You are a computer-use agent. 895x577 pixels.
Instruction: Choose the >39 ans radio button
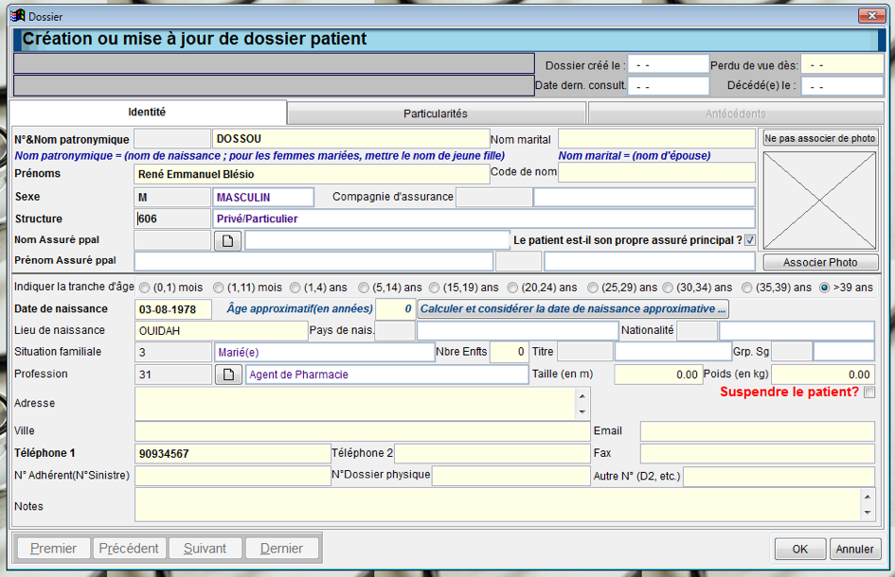coord(824,288)
